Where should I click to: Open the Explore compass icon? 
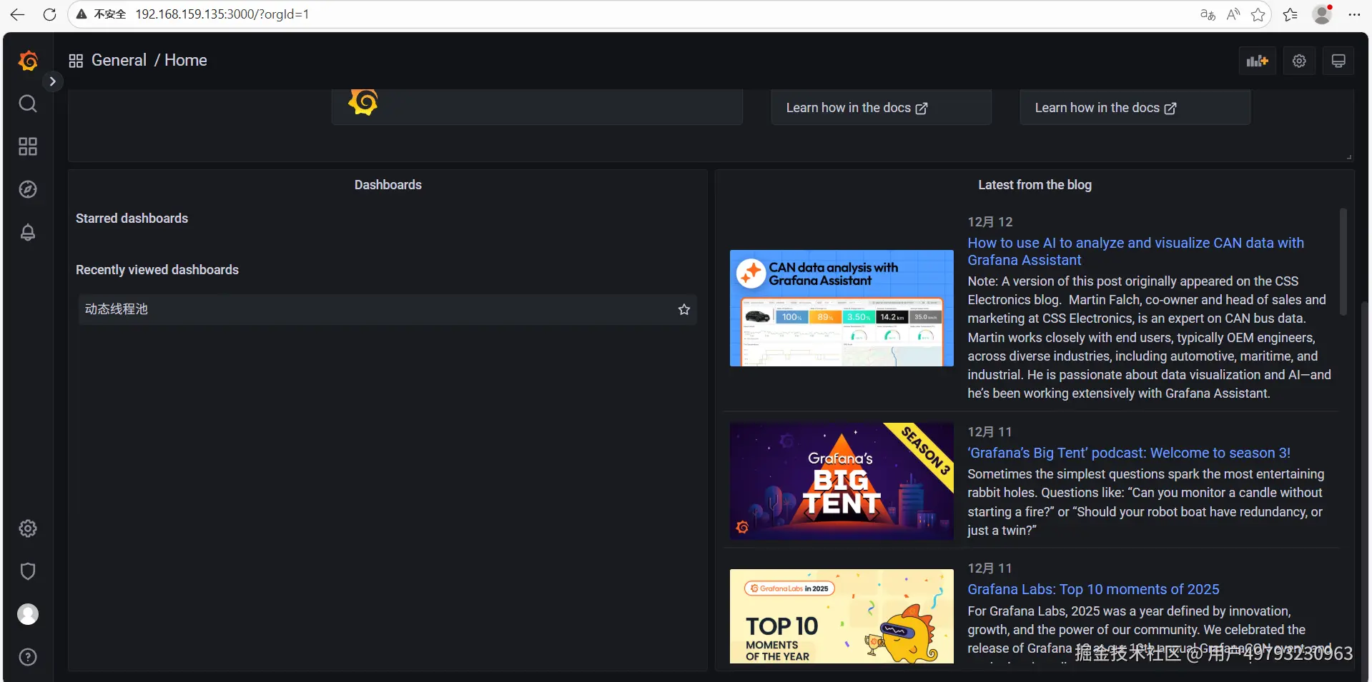click(28, 189)
